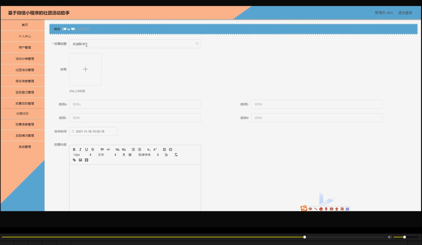The height and width of the screenshot is (245, 422).
Task: Toggle bold formatting in editor
Action: (x=74, y=150)
